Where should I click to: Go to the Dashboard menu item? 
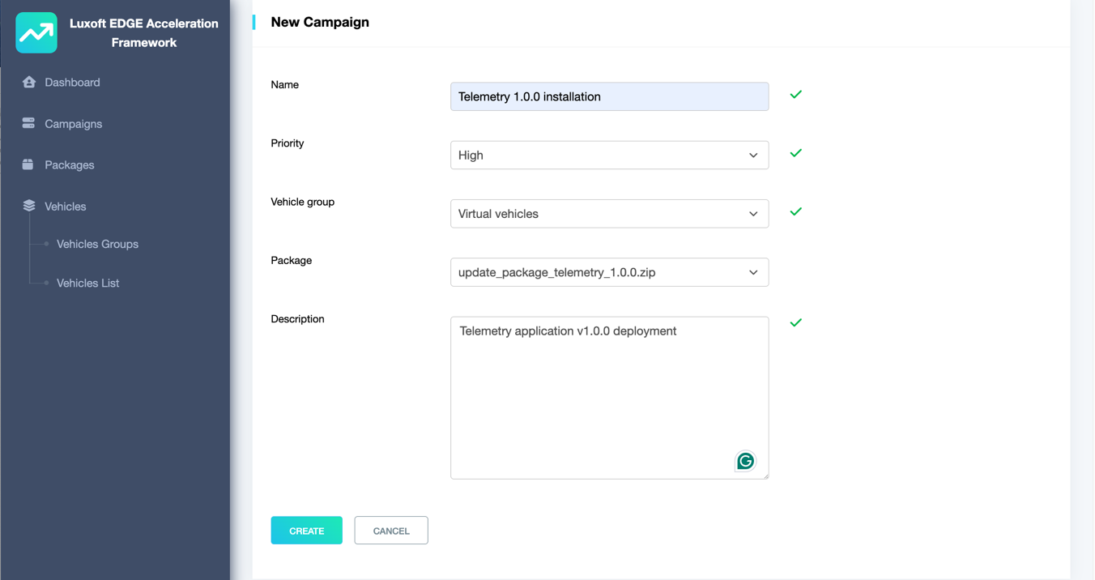click(72, 83)
